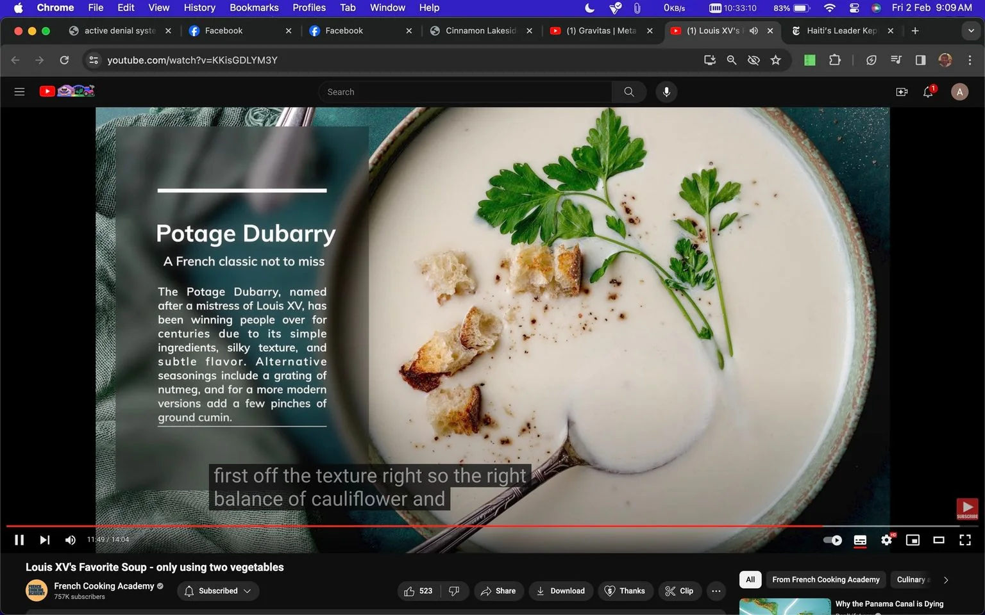Mute the video player volume
Image resolution: width=985 pixels, height=615 pixels.
click(x=71, y=540)
